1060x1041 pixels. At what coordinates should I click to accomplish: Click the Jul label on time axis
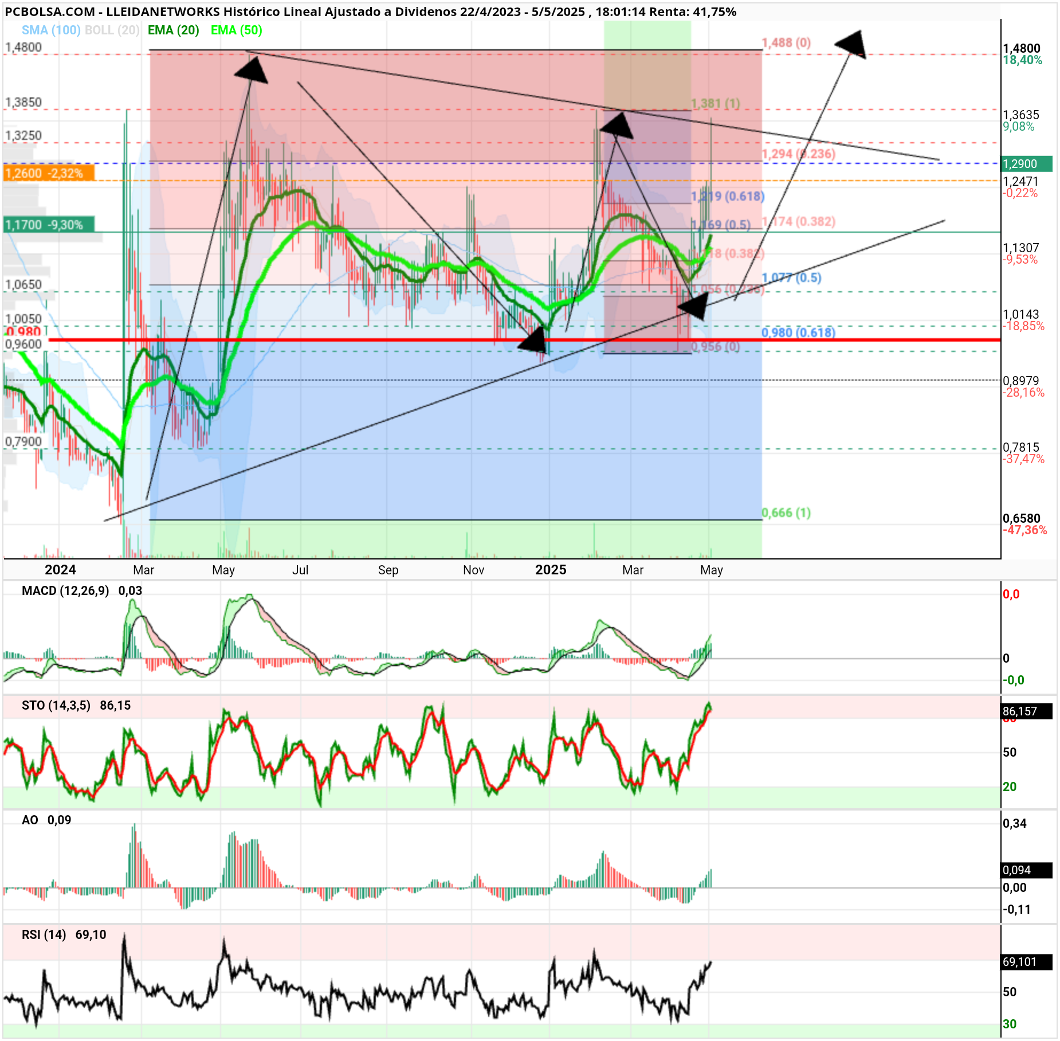tap(300, 570)
